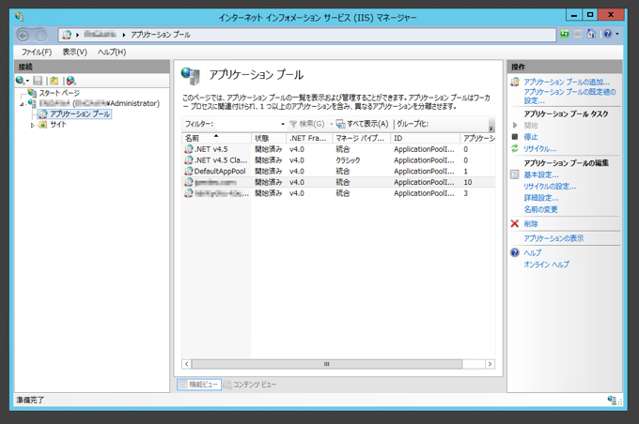The width and height of the screenshot is (639, 424).
Task: Click すべて表示(A) button
Action: click(363, 124)
